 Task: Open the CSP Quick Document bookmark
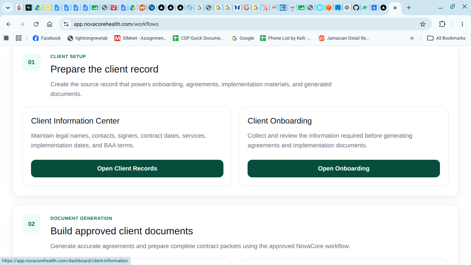click(x=198, y=38)
